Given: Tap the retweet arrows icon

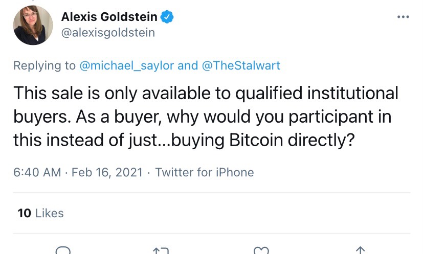Looking at the screenshot, I should click(x=161, y=251).
